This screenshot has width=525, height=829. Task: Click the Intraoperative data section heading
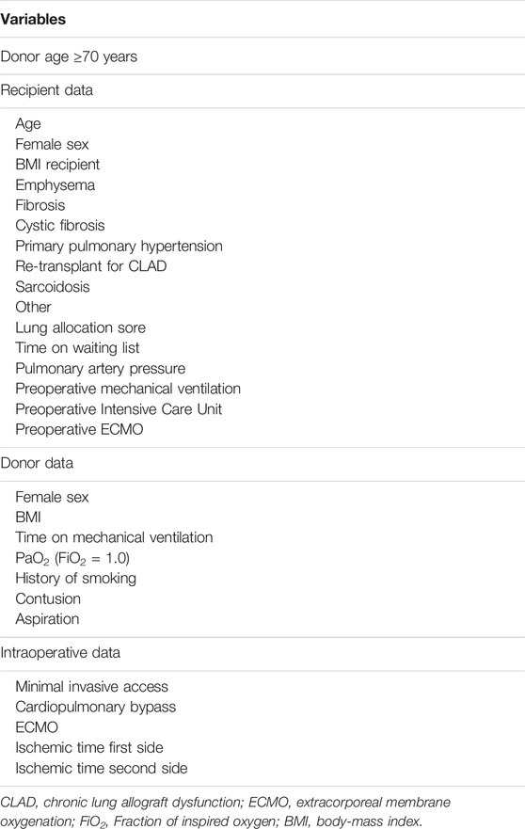coord(60,653)
